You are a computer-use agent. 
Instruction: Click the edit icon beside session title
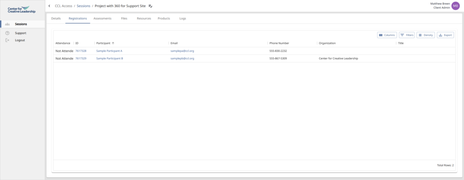150,6
